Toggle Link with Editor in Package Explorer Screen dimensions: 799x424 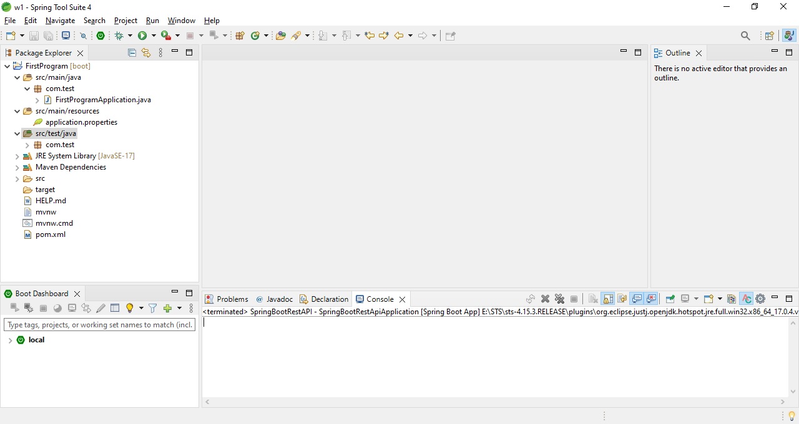146,53
